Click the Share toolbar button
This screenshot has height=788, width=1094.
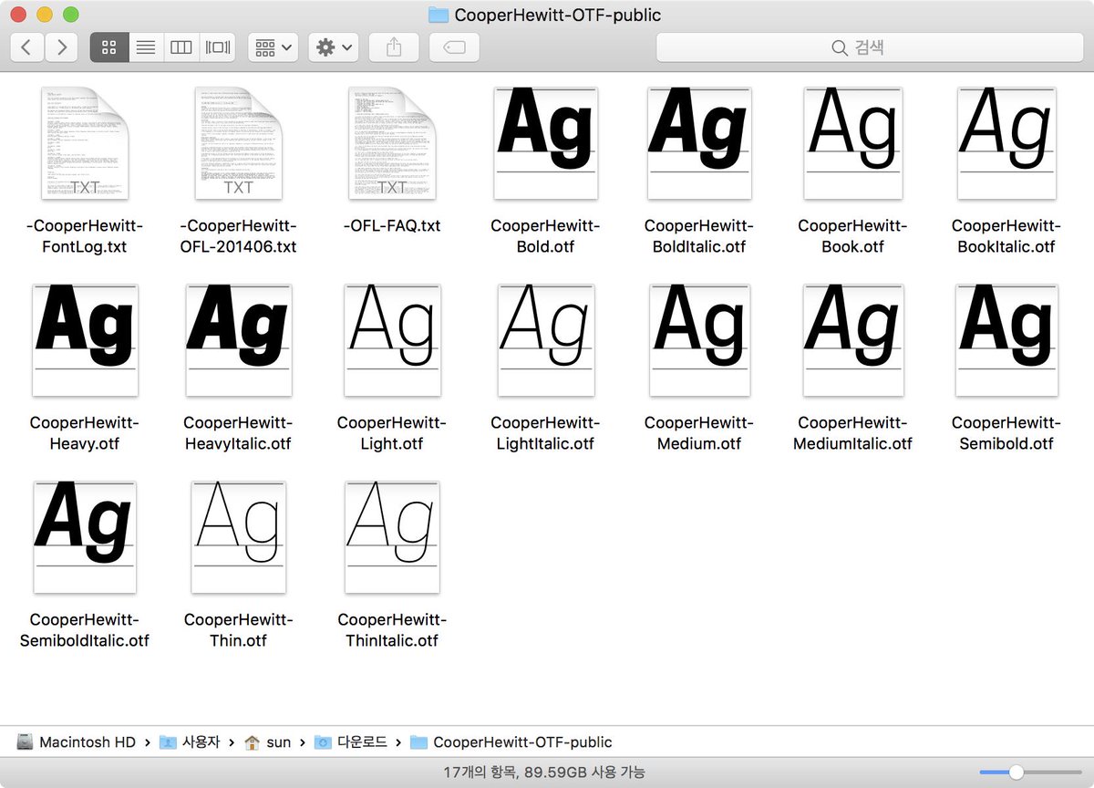pos(394,47)
